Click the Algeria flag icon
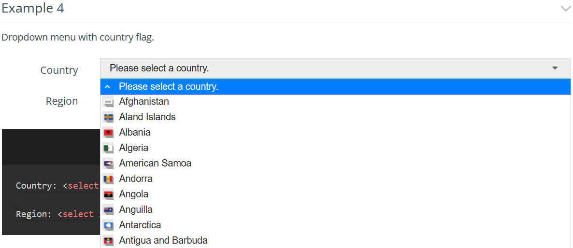The height and width of the screenshot is (248, 573). [x=108, y=149]
